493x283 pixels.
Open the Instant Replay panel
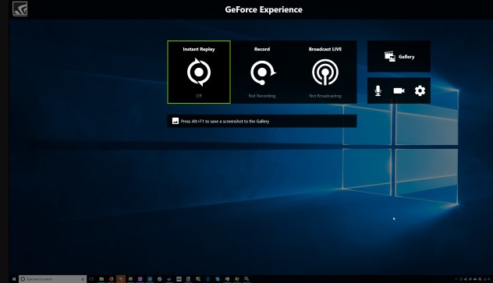199,72
